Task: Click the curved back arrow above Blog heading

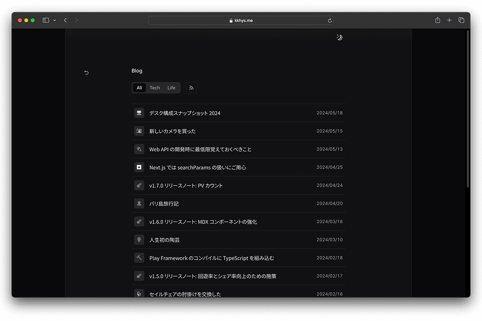Action: (86, 72)
